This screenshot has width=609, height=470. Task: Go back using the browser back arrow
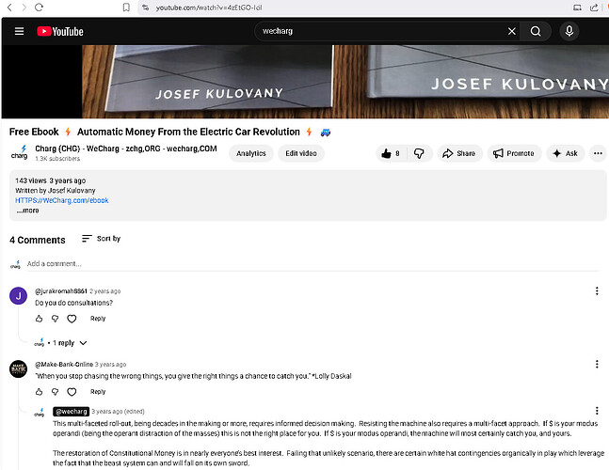coord(9,8)
